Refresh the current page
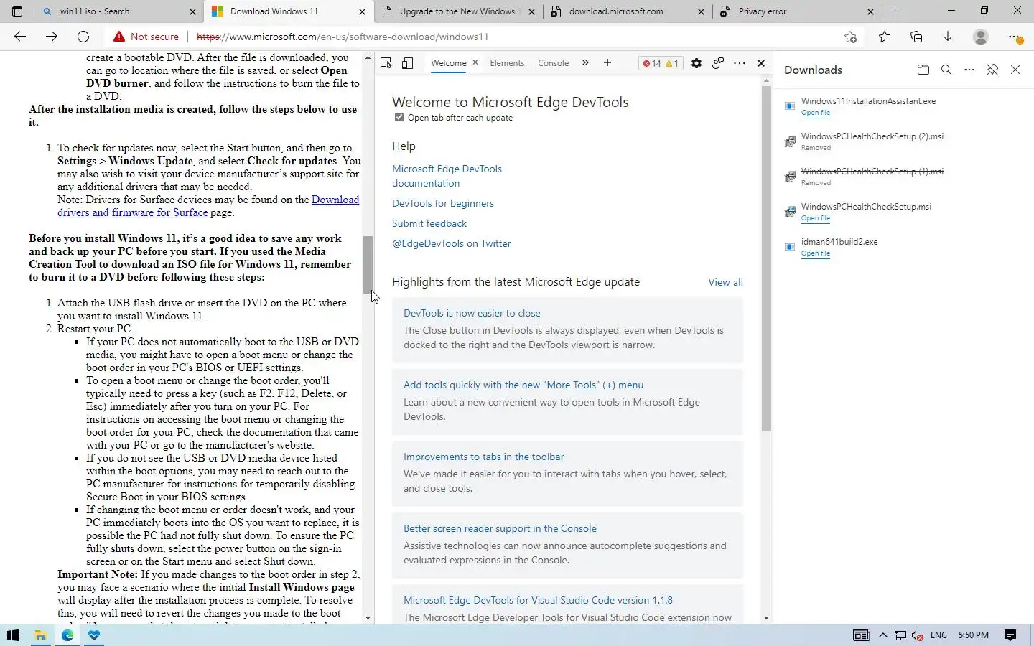The width and height of the screenshot is (1034, 646). click(x=83, y=37)
